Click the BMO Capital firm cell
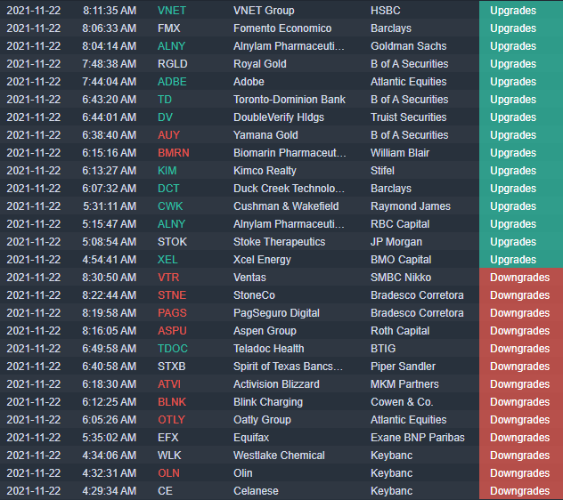The image size is (563, 500). pos(400,260)
